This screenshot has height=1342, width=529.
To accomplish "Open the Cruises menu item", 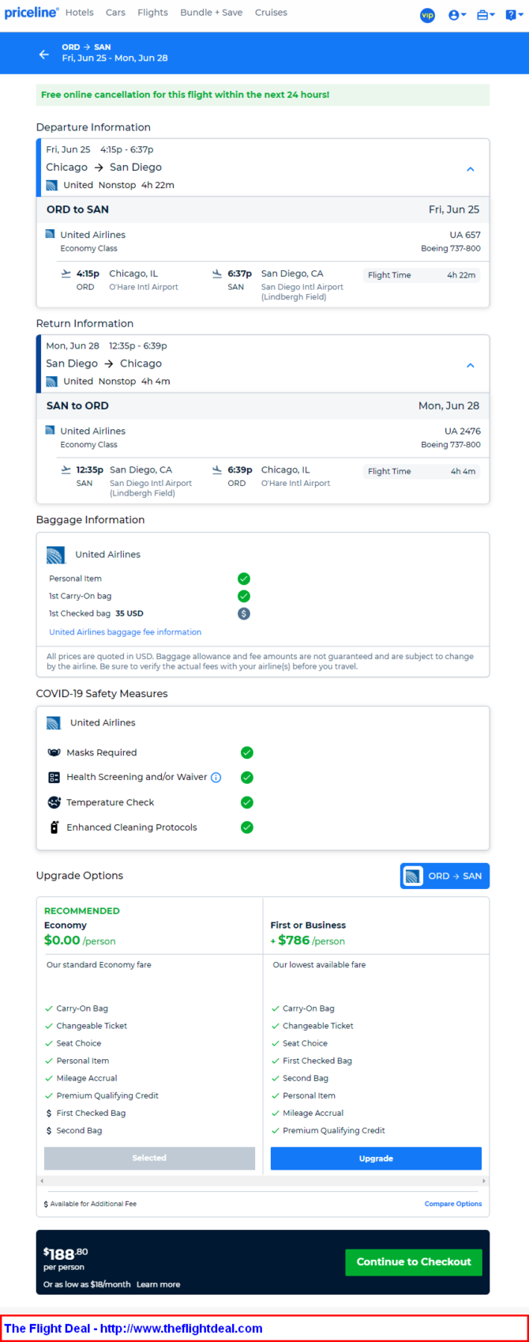I will (271, 13).
